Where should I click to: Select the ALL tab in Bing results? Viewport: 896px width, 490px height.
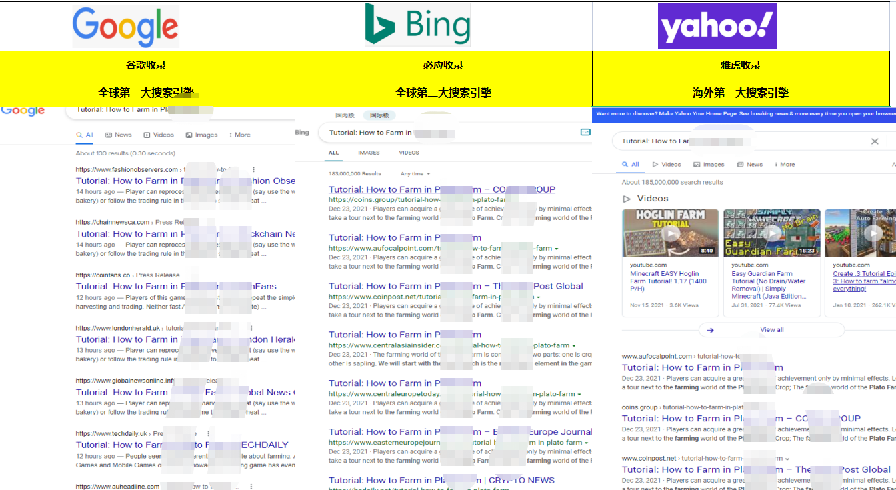[x=334, y=153]
